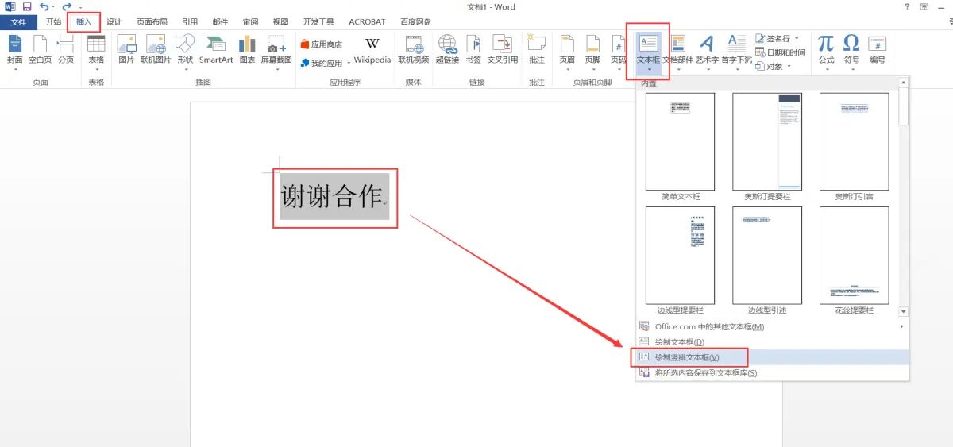
Task: Open the App Store (应用商店)
Action: [322, 44]
